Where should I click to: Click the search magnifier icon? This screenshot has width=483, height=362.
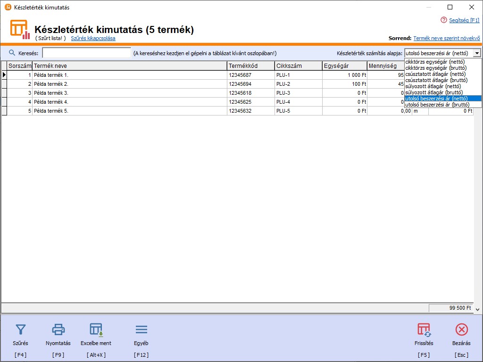[x=12, y=53]
